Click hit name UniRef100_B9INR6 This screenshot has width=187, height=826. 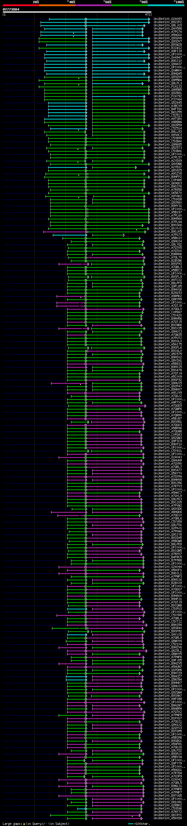point(168,325)
